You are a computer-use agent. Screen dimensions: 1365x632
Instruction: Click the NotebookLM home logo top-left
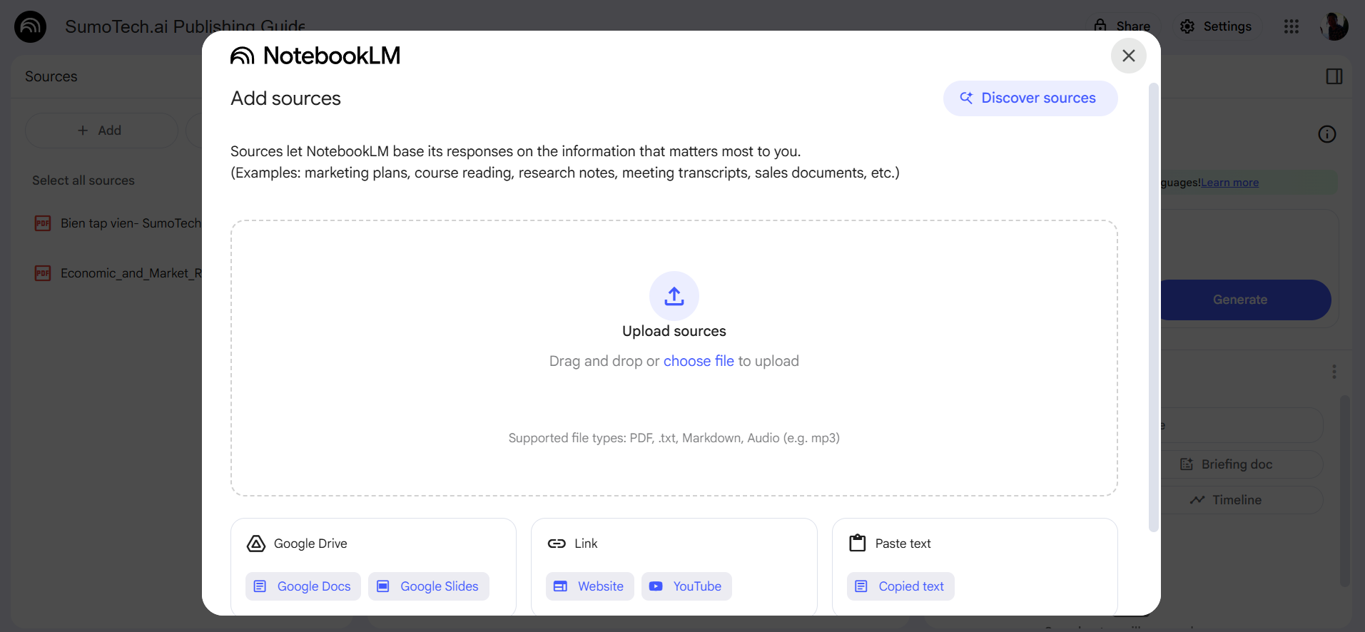click(x=30, y=26)
